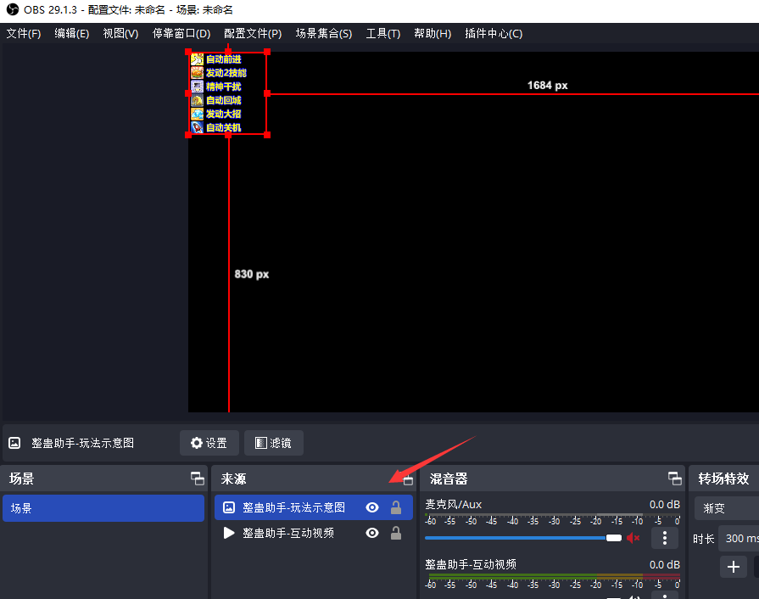
Task: Open the 视图(V) menu
Action: point(120,33)
